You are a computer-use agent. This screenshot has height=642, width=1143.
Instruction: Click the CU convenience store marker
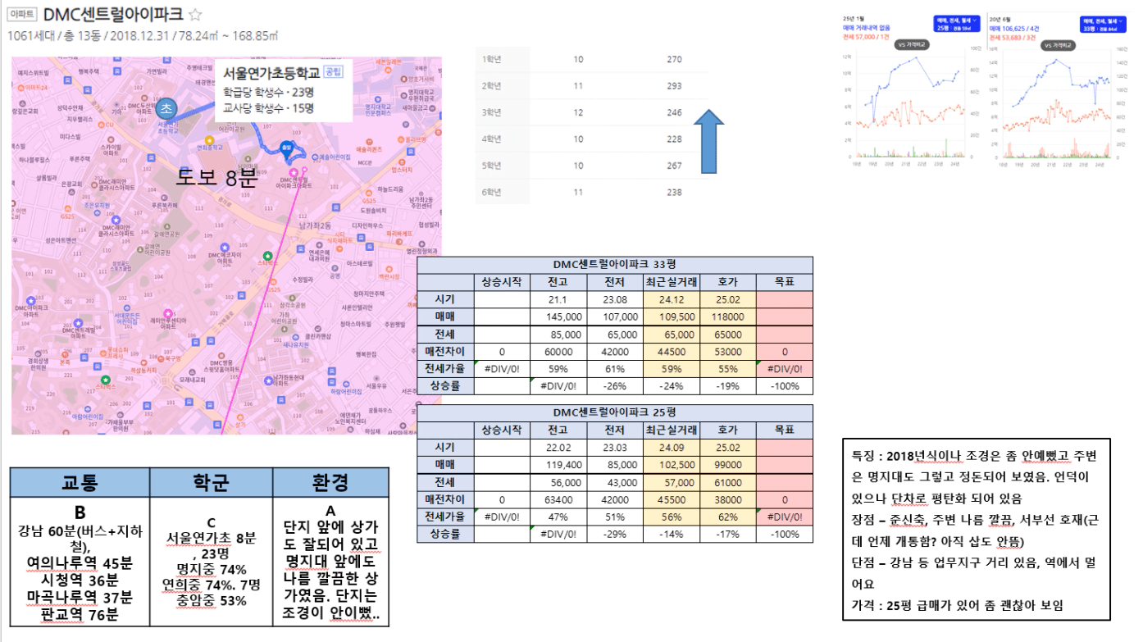click(101, 125)
